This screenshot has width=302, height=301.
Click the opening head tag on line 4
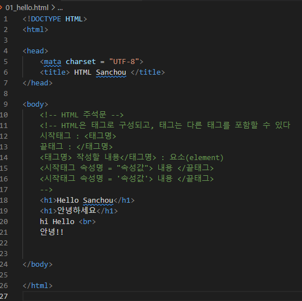pos(35,51)
